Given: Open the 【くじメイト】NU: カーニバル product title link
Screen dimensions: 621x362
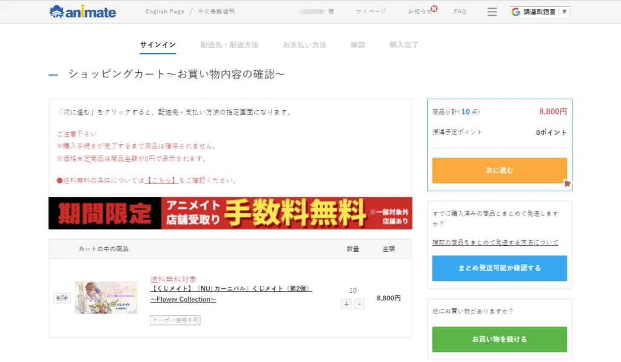Looking at the screenshot, I should point(231,294).
